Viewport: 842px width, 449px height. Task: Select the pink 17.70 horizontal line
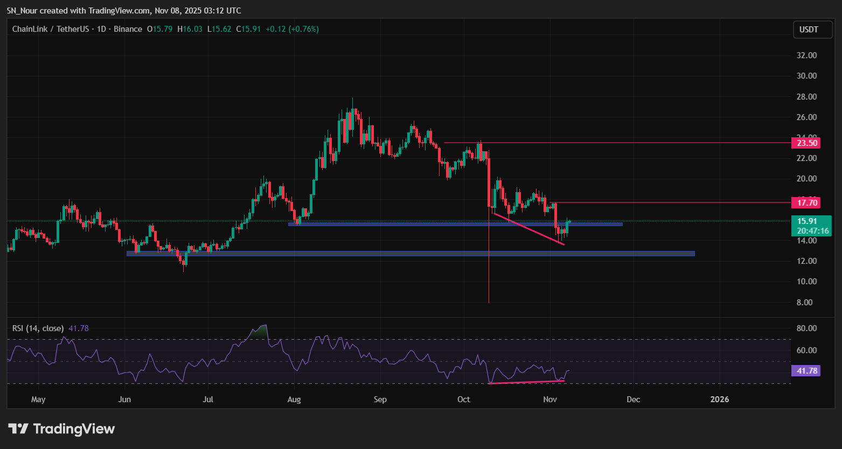pos(670,202)
